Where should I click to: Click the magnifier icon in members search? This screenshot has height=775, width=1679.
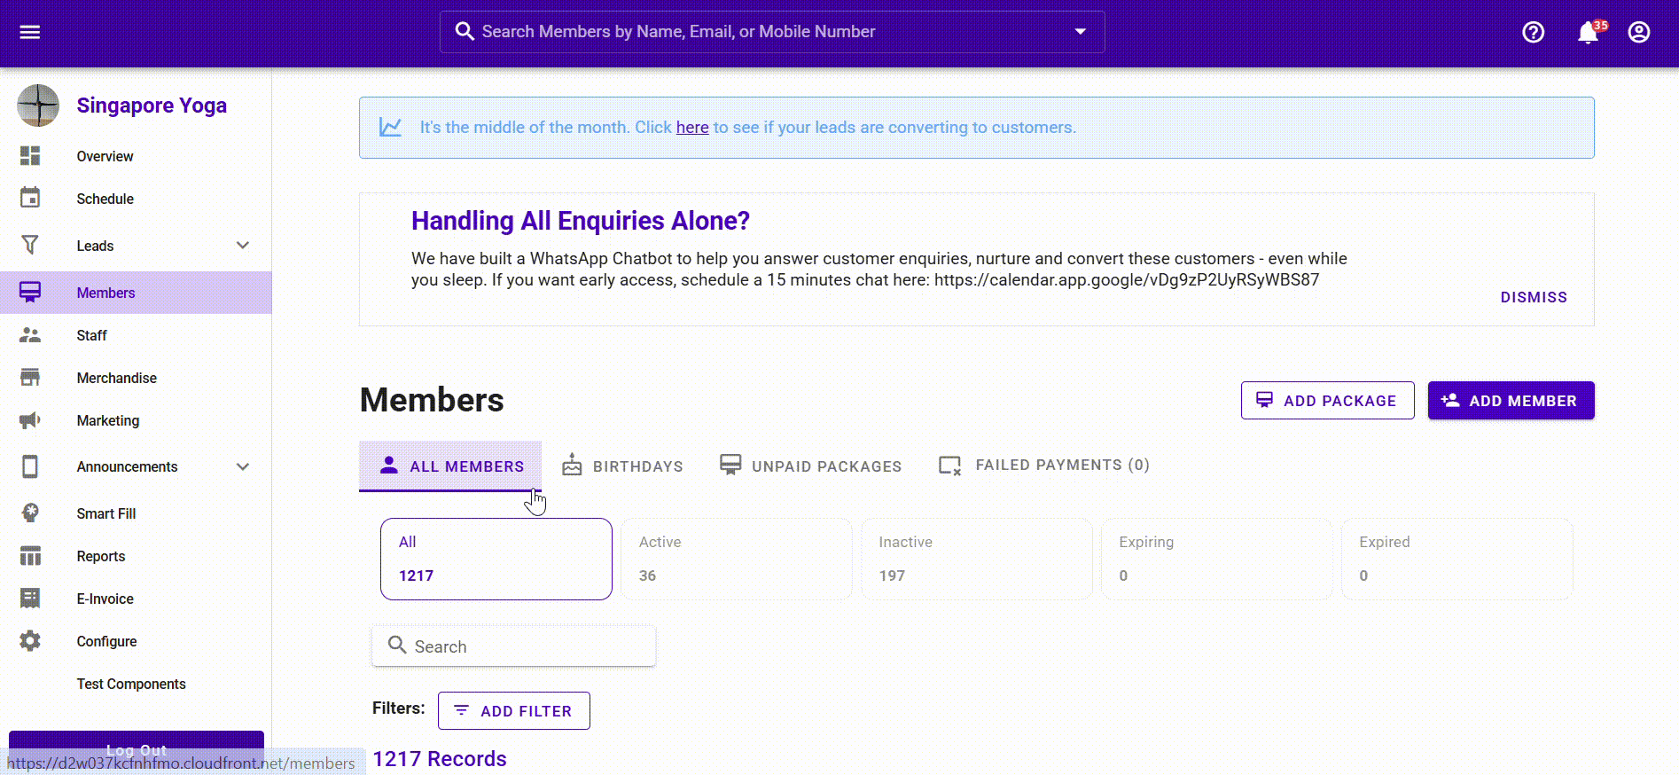[x=397, y=645]
